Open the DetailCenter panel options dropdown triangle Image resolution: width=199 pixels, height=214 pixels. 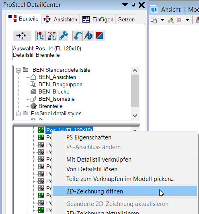(x=125, y=5)
